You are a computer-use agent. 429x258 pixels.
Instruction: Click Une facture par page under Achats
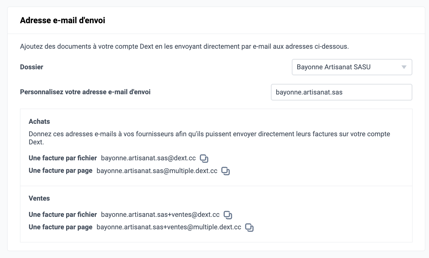pyautogui.click(x=60, y=170)
